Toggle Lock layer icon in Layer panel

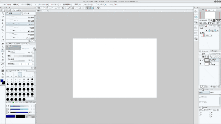click(x=208, y=56)
